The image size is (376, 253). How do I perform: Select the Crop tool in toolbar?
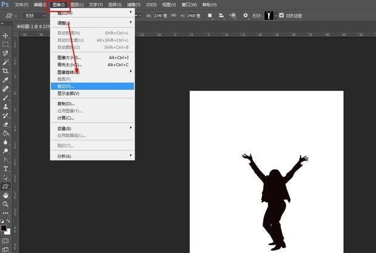pos(5,71)
